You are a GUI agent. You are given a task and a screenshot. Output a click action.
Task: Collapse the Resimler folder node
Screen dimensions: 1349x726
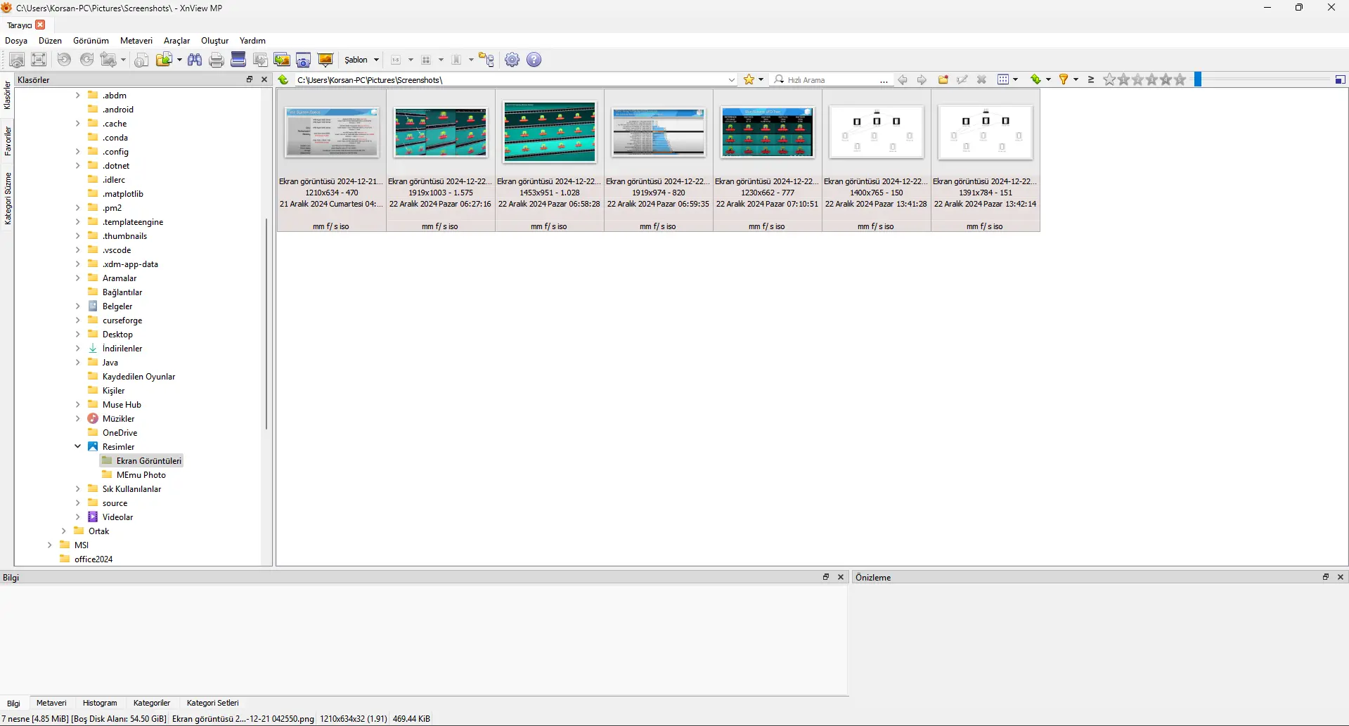point(78,446)
